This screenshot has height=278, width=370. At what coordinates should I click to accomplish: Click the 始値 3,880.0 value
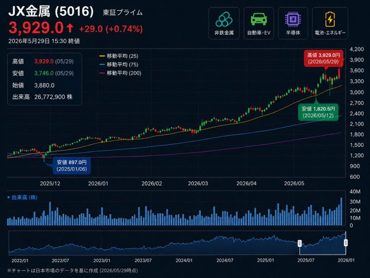coord(45,85)
